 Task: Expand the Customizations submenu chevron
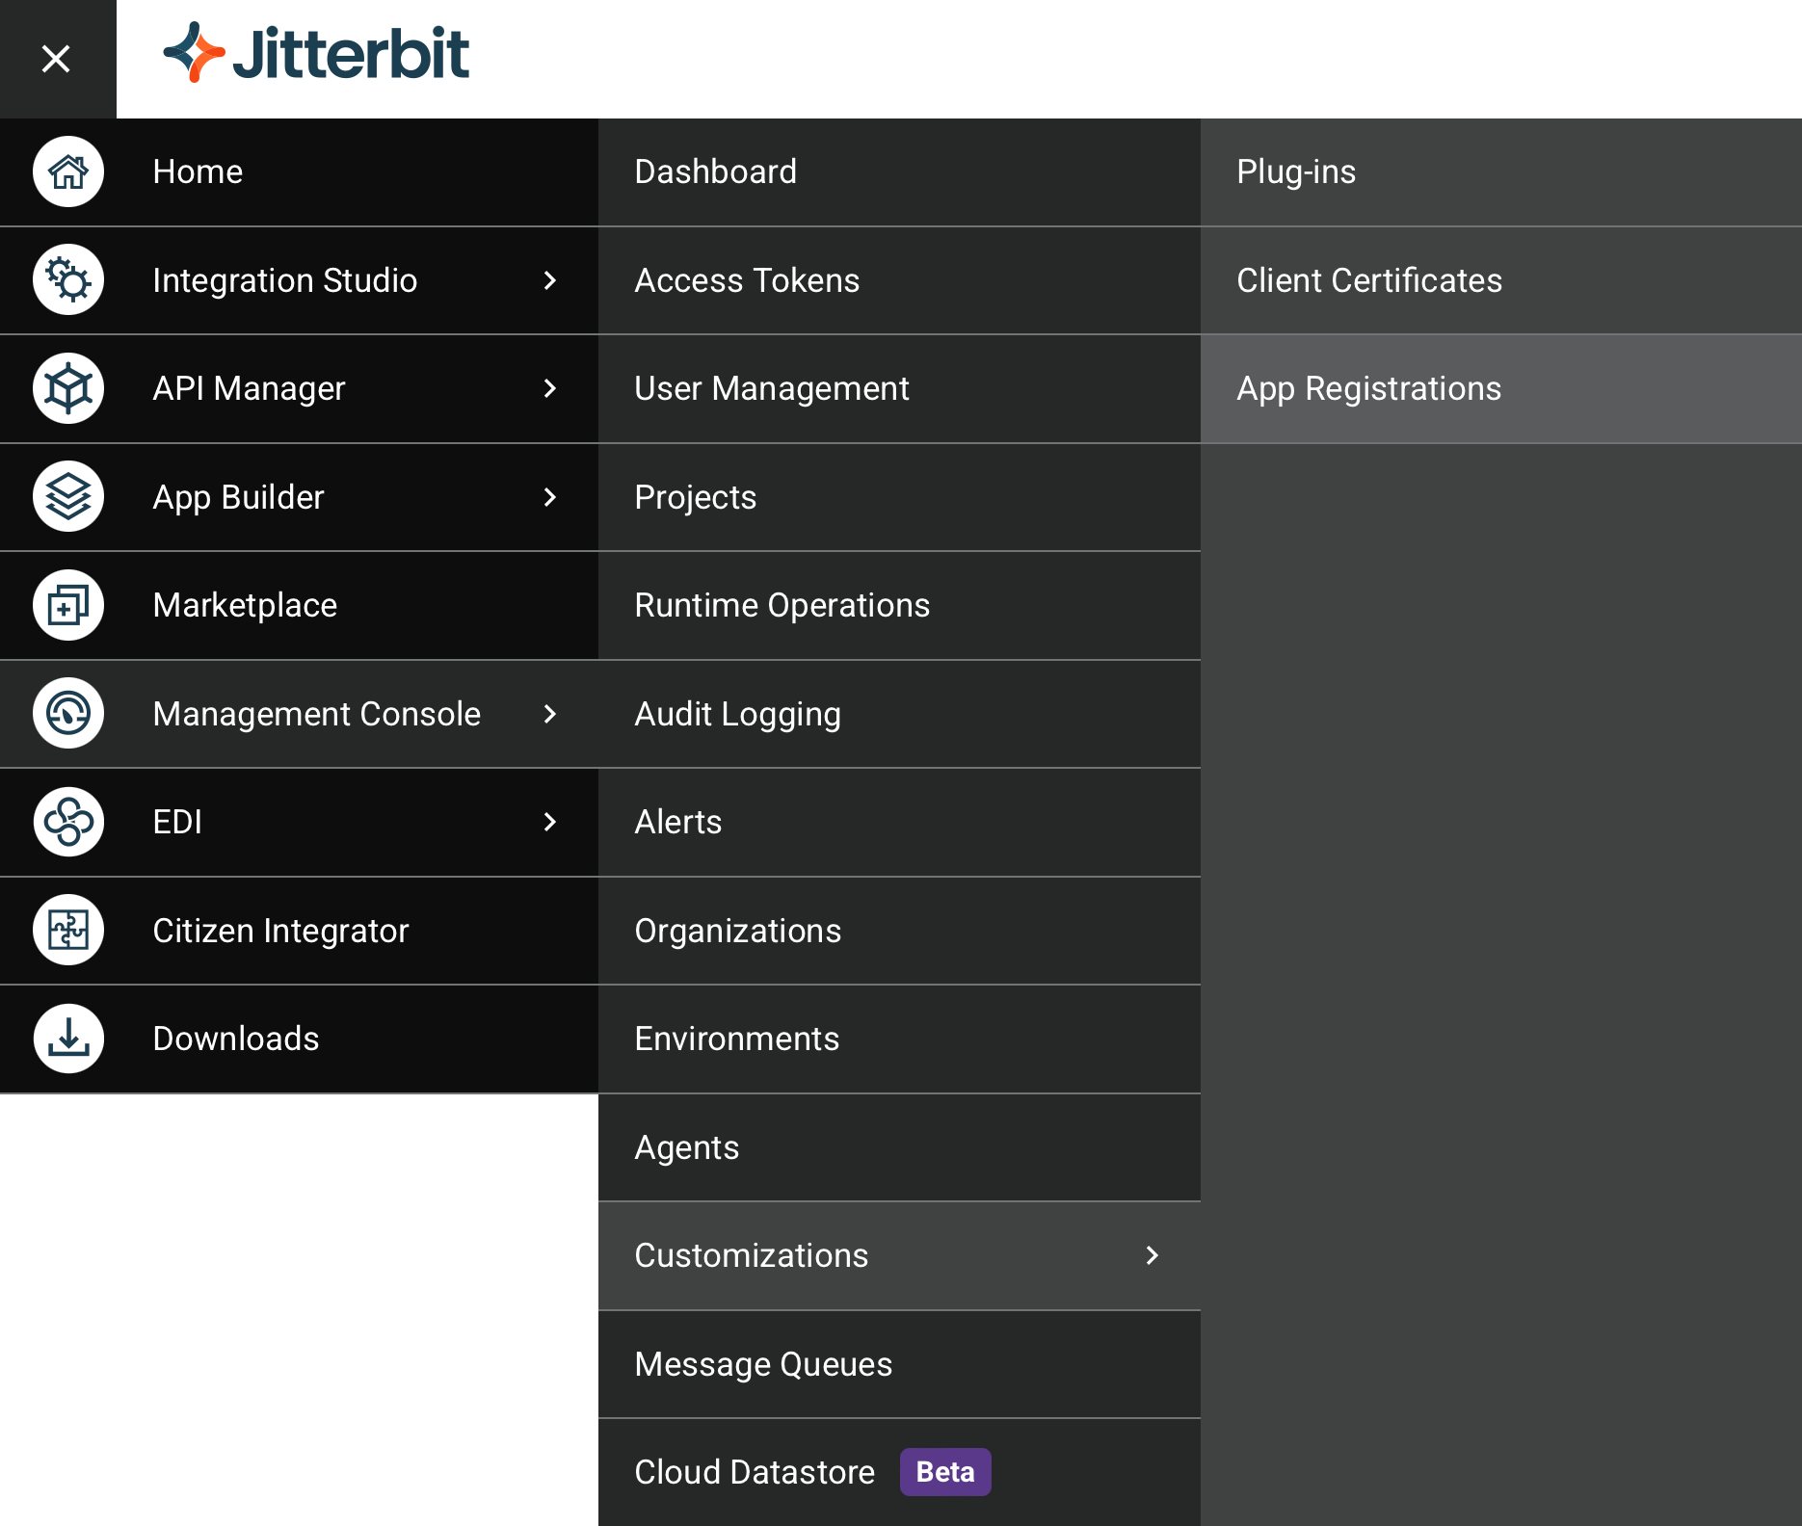coord(1153,1255)
